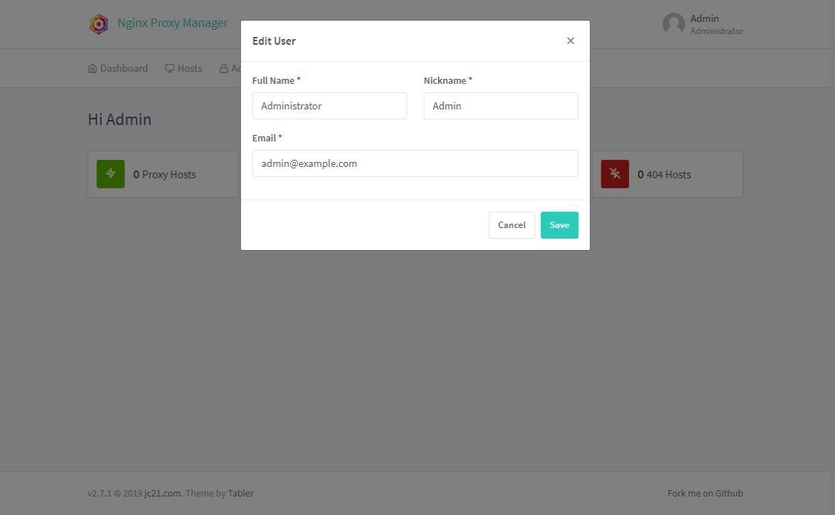Click the Admin user avatar icon
Viewport: 835px width, 515px height.
pyautogui.click(x=674, y=24)
